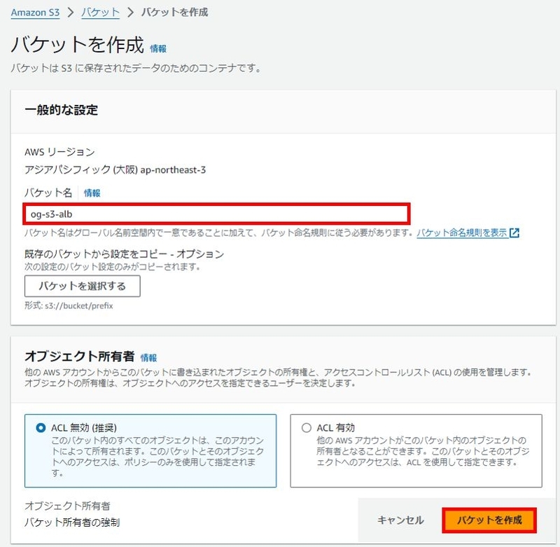Click the orange バケットを作成 button
This screenshot has height=547, width=560.
coord(489,520)
